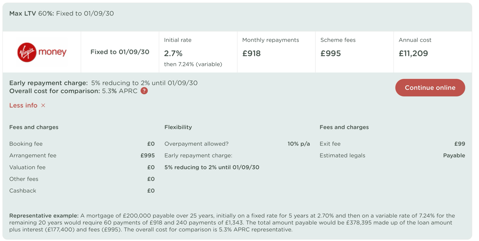
Task: Click the APRC question mark help icon
Action: pos(144,91)
